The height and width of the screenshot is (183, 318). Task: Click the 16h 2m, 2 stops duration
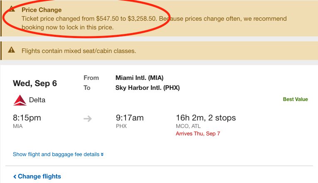(x=206, y=118)
